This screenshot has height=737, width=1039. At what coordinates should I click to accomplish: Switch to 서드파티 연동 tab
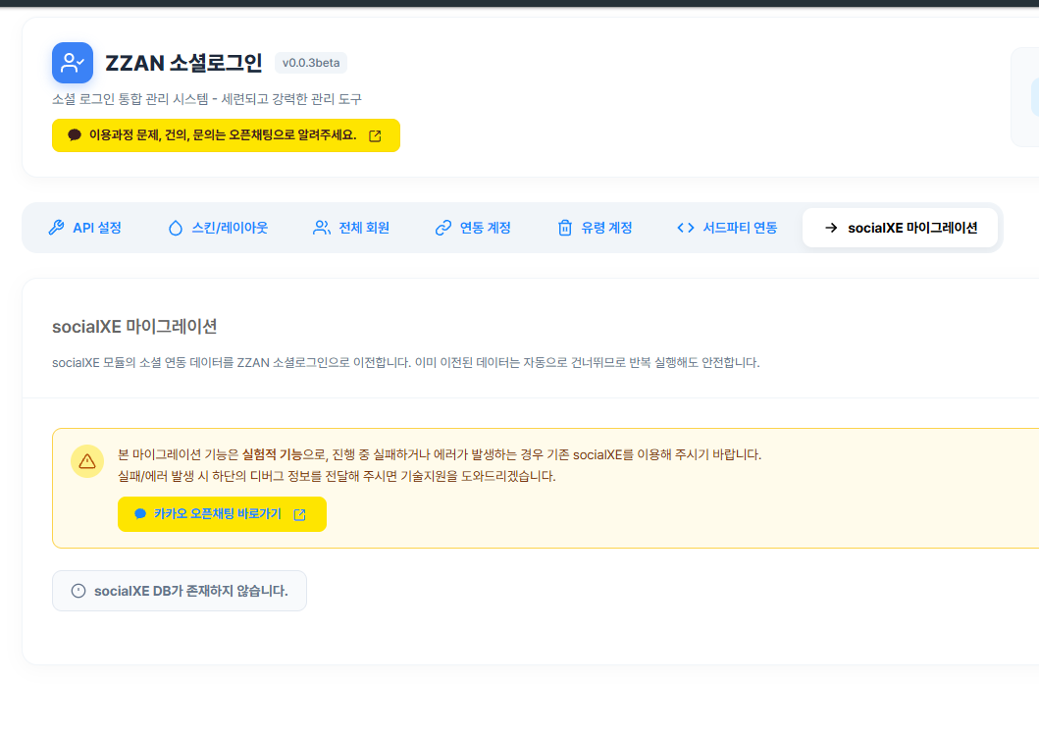(727, 228)
